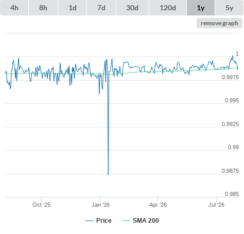Select the 30d chart period
The image size is (244, 234).
pos(132,8)
